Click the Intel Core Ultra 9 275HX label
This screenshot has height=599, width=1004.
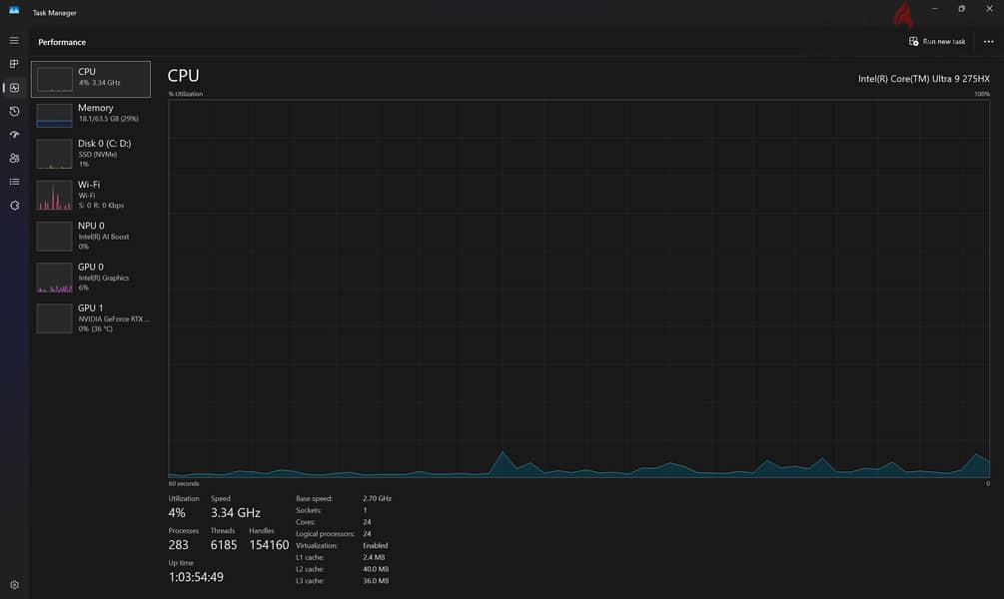point(923,79)
